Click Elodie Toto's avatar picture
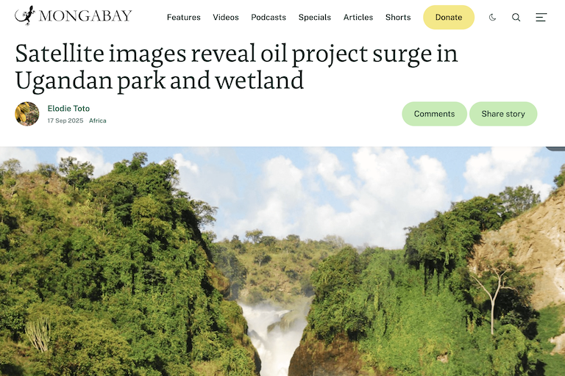565x376 pixels. point(27,114)
